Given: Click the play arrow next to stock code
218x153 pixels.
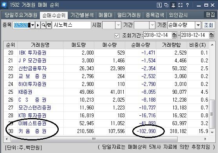Looking at the screenshot, I should (x=38, y=25).
